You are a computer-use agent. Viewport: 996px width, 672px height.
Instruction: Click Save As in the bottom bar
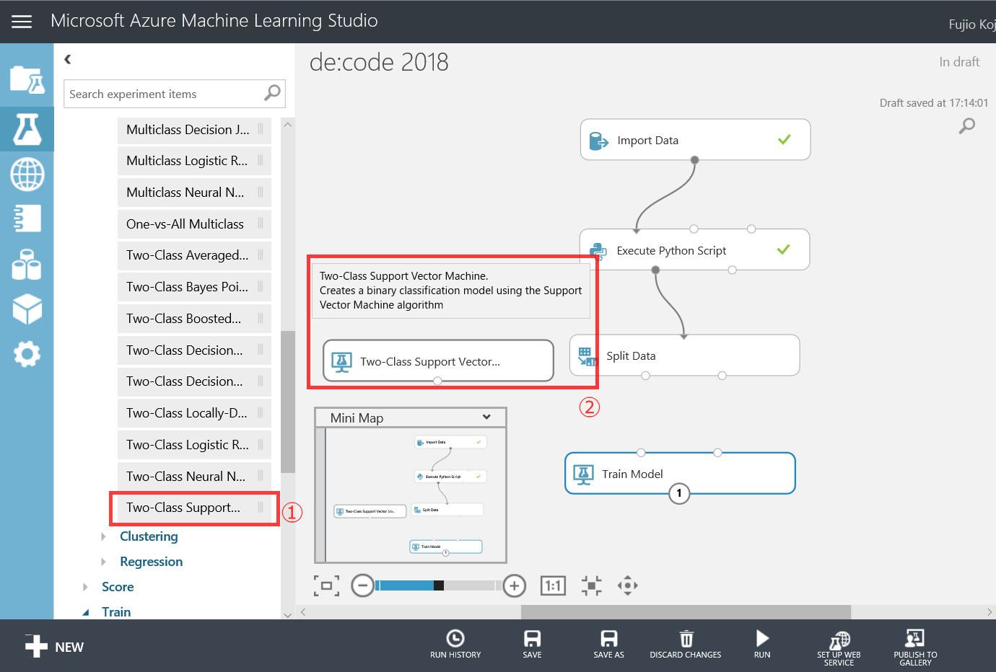click(x=608, y=644)
